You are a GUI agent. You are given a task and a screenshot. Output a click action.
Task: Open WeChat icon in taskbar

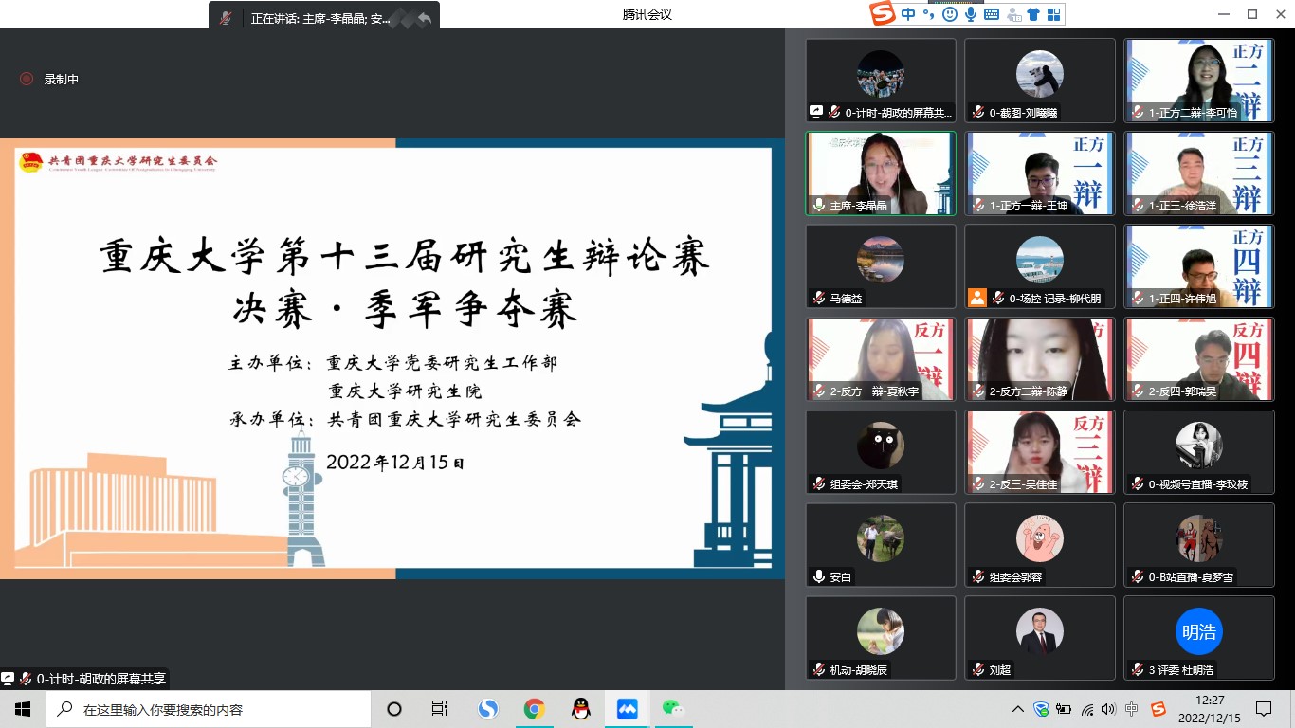[x=673, y=709]
